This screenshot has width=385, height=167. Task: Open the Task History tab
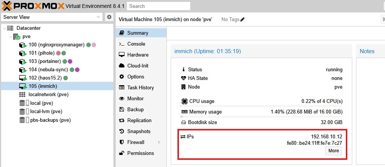pos(141,88)
